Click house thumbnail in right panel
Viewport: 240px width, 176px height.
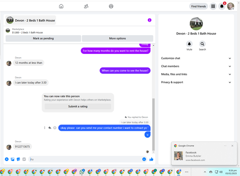click(196, 24)
